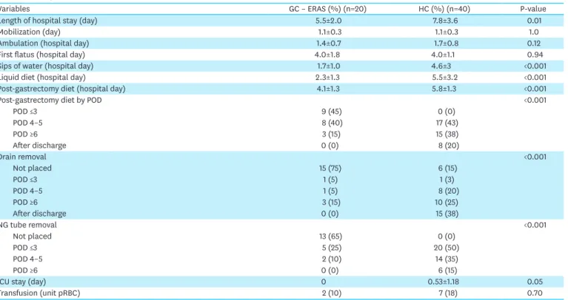Click the value '4.1±1.3'

(328, 89)
